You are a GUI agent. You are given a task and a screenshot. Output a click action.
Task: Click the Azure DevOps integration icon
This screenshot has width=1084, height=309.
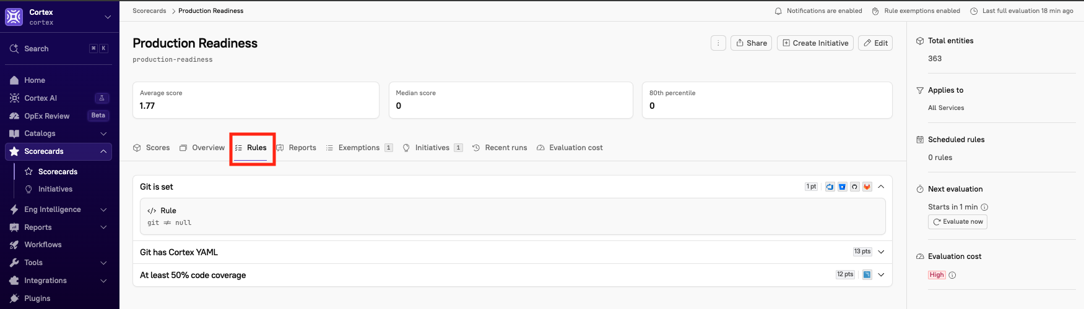pyautogui.click(x=830, y=187)
